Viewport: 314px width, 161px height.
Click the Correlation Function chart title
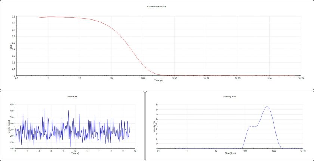(157, 7)
